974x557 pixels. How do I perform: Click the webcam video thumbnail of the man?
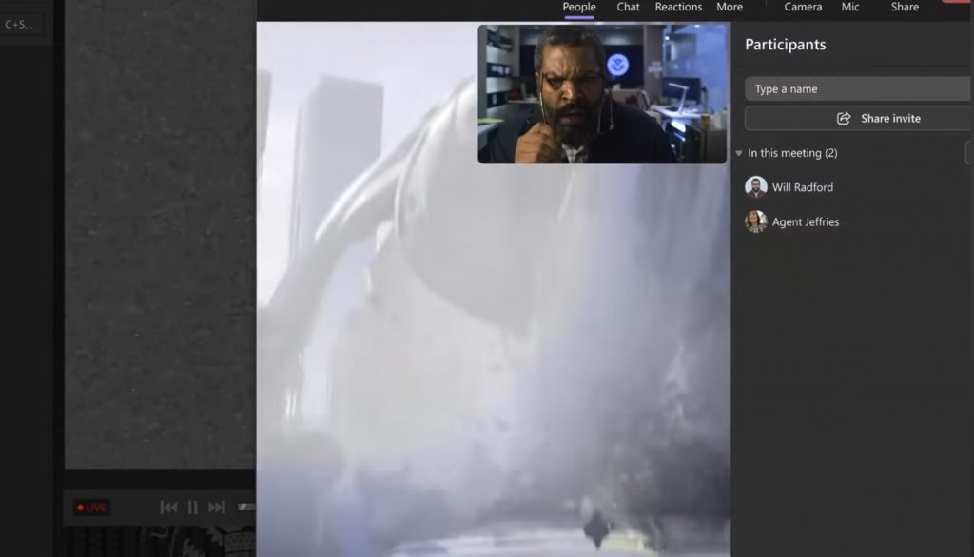(x=601, y=94)
